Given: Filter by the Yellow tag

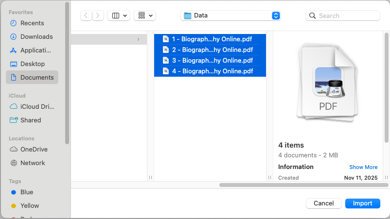Looking at the screenshot, I should click(x=29, y=205).
